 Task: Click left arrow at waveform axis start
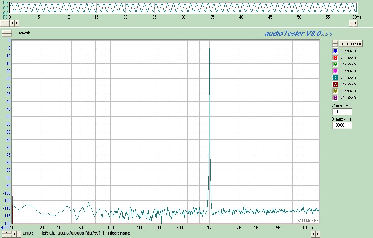click(12, 23)
